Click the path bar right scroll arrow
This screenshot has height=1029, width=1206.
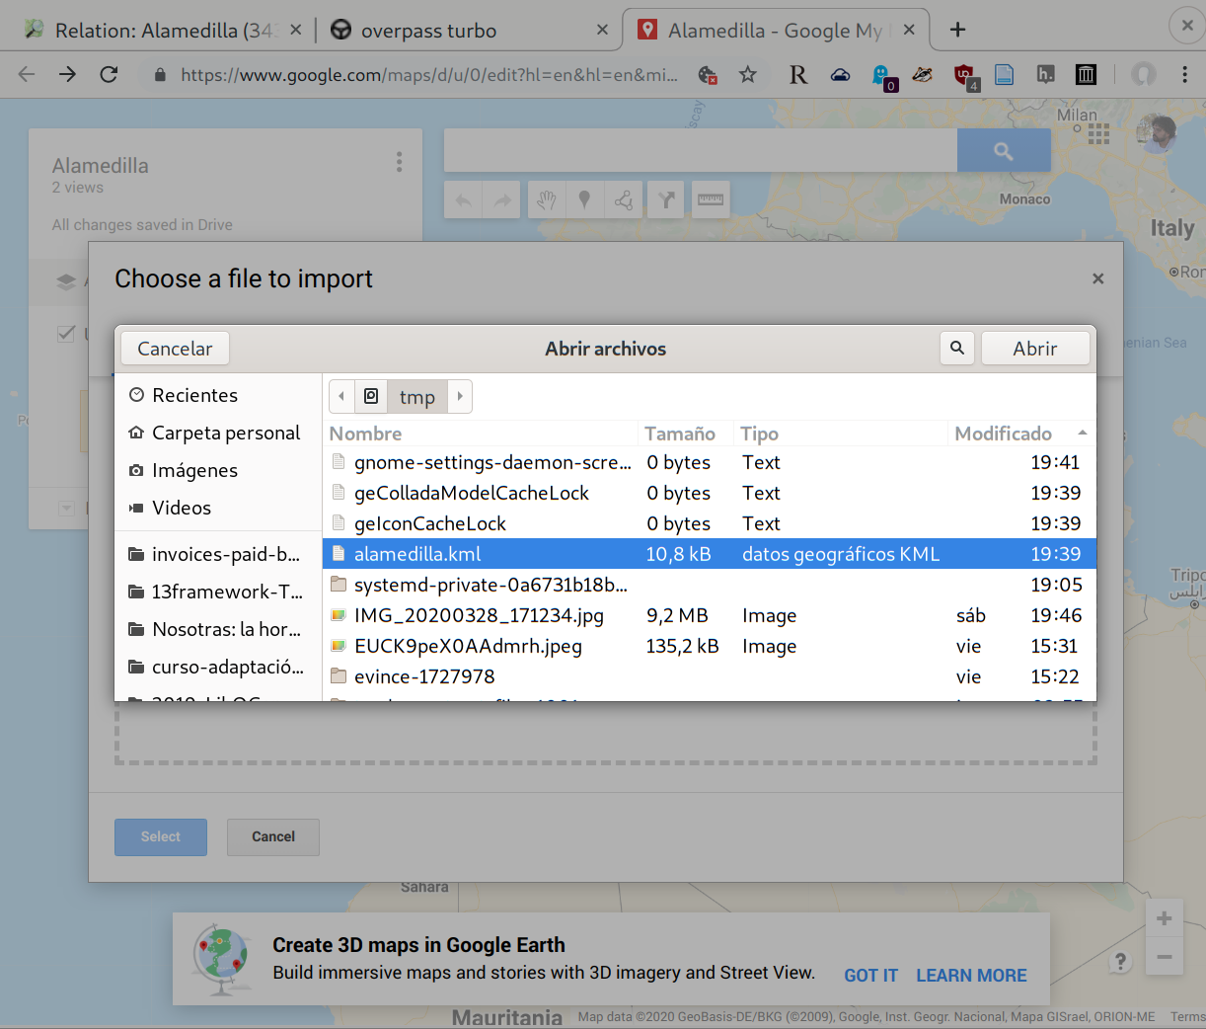460,396
